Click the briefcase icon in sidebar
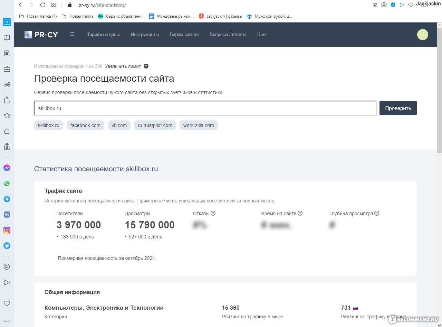The height and width of the screenshot is (327, 442). 7,69
